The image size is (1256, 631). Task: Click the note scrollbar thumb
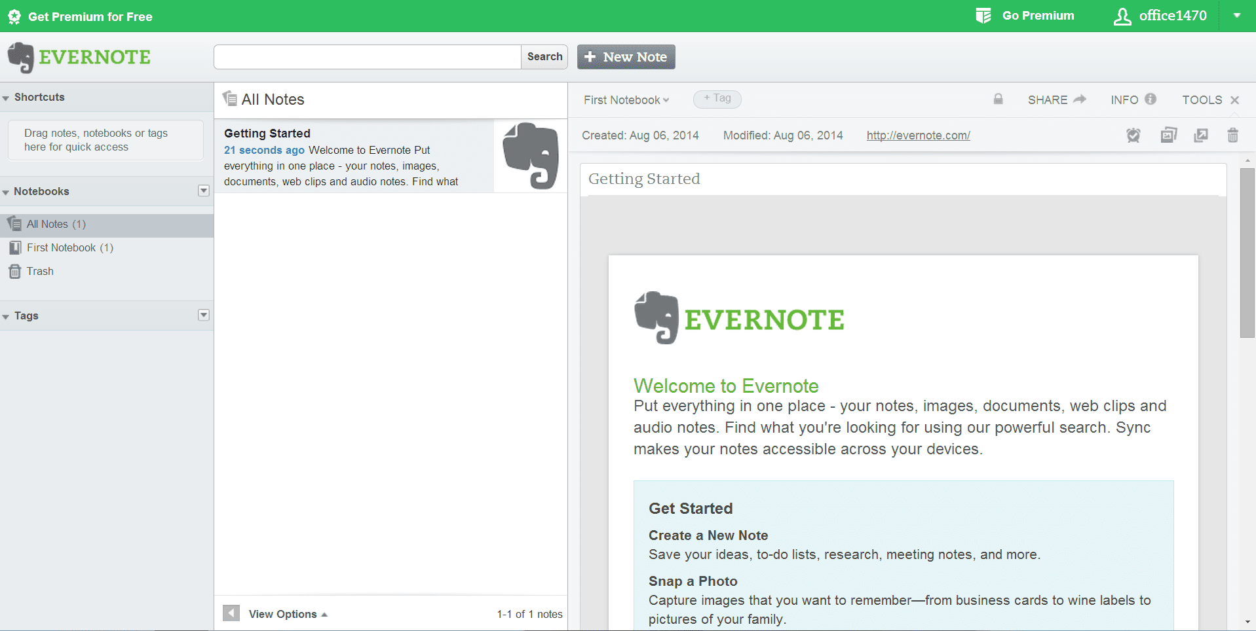(x=1247, y=253)
